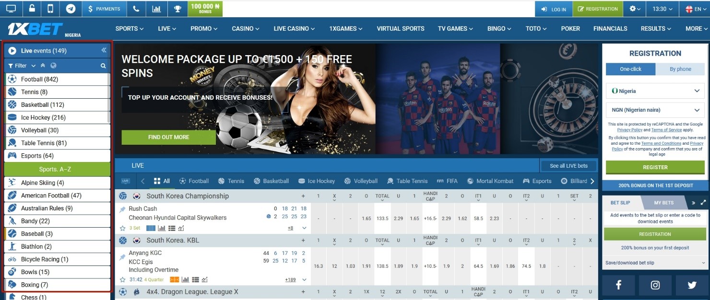The image size is (710, 300).
Task: Click the trophy results icon
Action: 177,9
